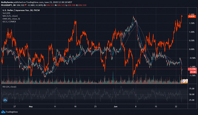Click the 'Jun' label on time axis
Viewport: 198px width, 115px height.
point(116,106)
